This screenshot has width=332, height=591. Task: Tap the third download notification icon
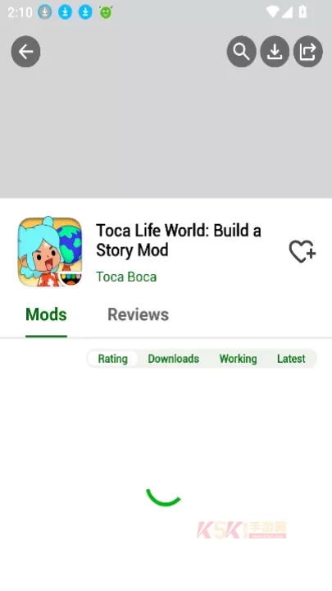(85, 12)
